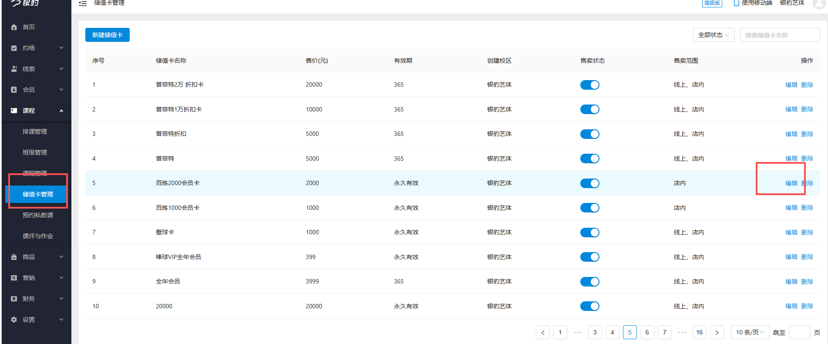
Task: Go to page 6 in pagination
Action: [647, 332]
